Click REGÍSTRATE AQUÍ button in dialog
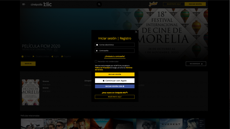Screen dimensions: 230x129 (115, 97)
